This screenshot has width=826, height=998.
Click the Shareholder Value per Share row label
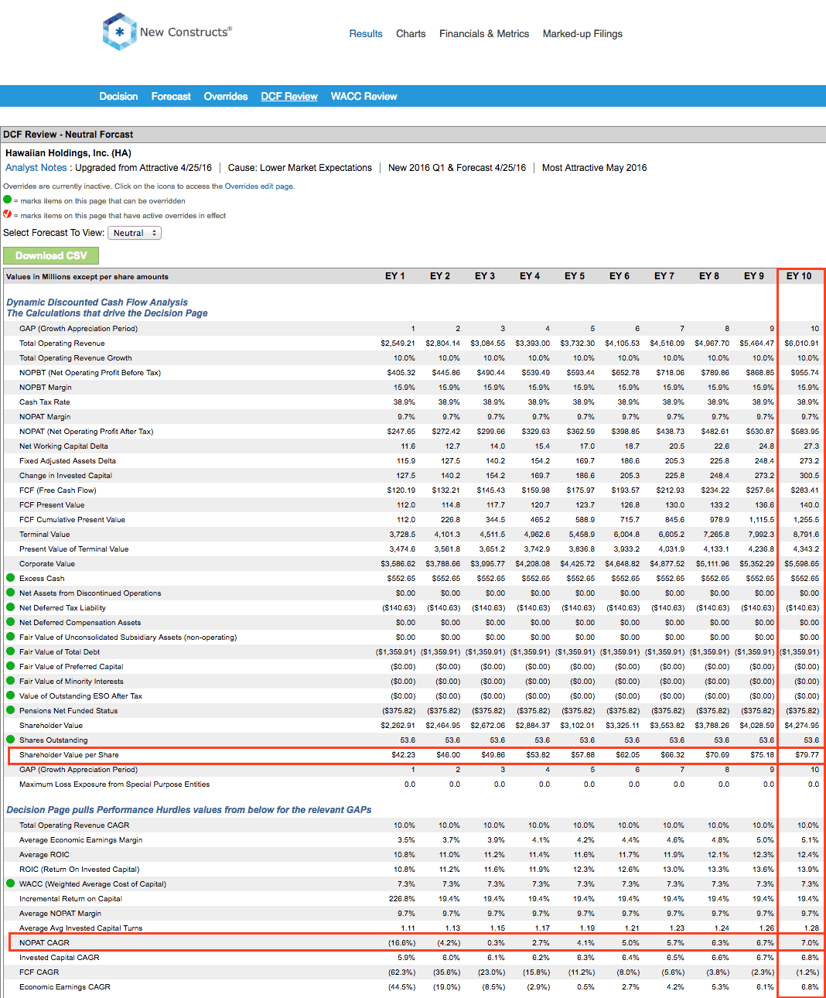click(69, 754)
